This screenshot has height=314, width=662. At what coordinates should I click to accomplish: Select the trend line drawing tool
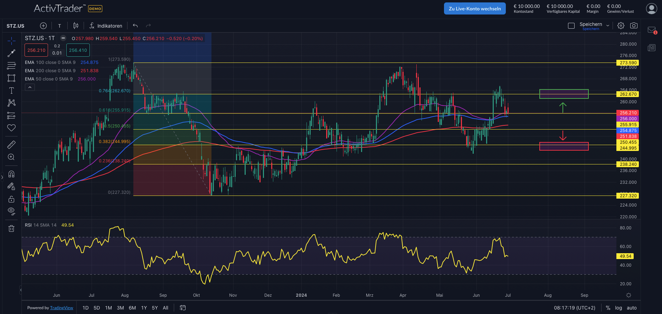[11, 53]
